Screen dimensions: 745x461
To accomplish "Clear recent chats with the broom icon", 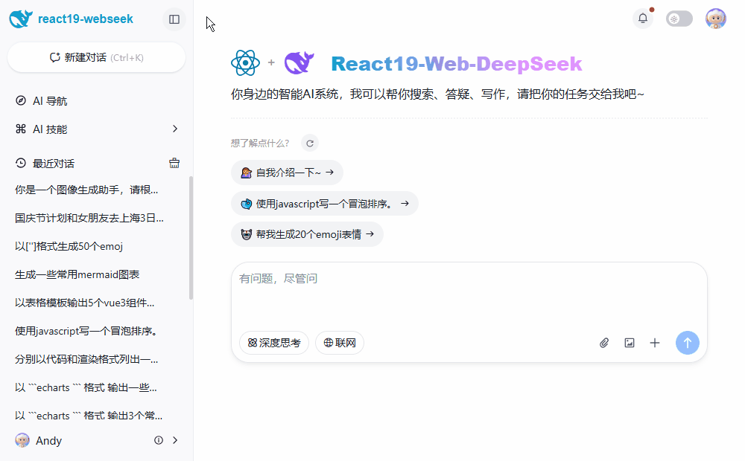I will click(174, 163).
